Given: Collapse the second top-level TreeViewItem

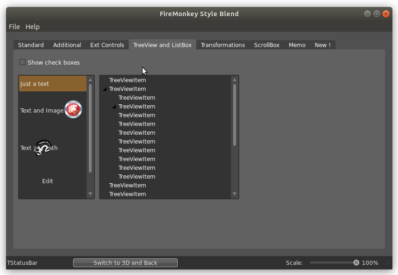Looking at the screenshot, I should click(x=105, y=89).
